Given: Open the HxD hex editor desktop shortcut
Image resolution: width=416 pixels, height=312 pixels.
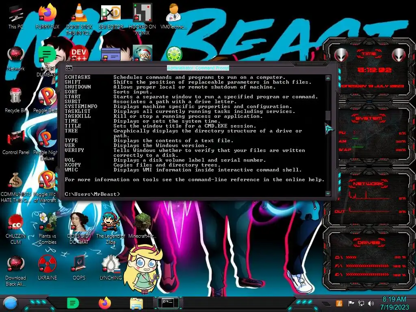Looking at the screenshot, I should [x=110, y=16].
